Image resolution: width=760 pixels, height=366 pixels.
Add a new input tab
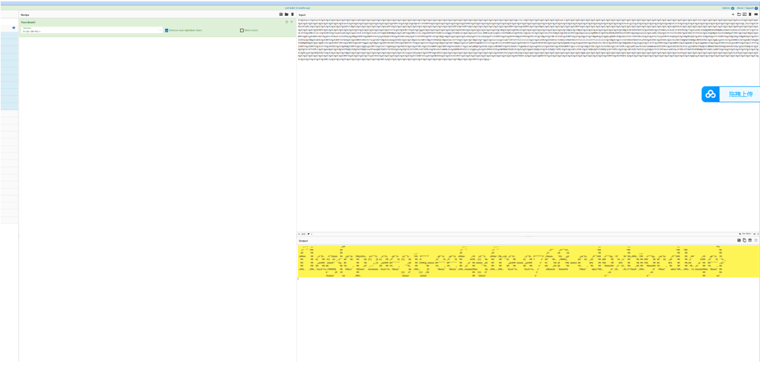click(733, 14)
